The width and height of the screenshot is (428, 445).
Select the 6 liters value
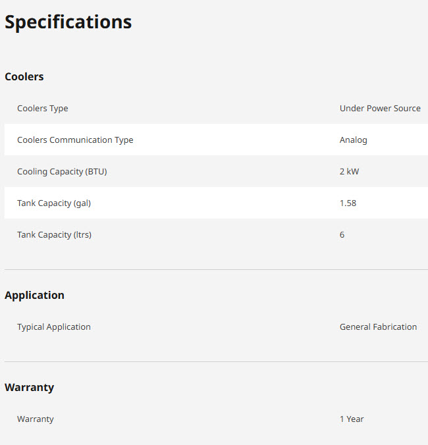342,234
